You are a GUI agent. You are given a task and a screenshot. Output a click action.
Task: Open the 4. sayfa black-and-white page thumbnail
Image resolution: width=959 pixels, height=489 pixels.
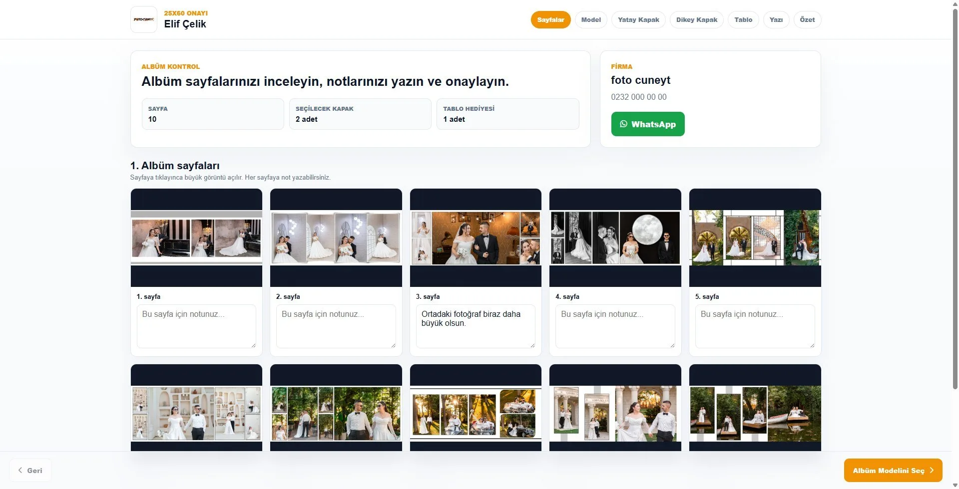615,238
